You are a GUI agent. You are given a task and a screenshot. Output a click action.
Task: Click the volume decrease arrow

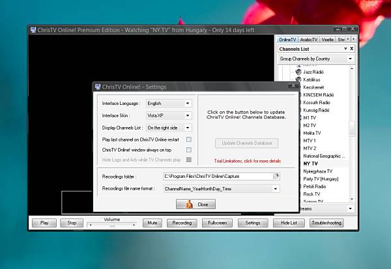click(x=91, y=225)
